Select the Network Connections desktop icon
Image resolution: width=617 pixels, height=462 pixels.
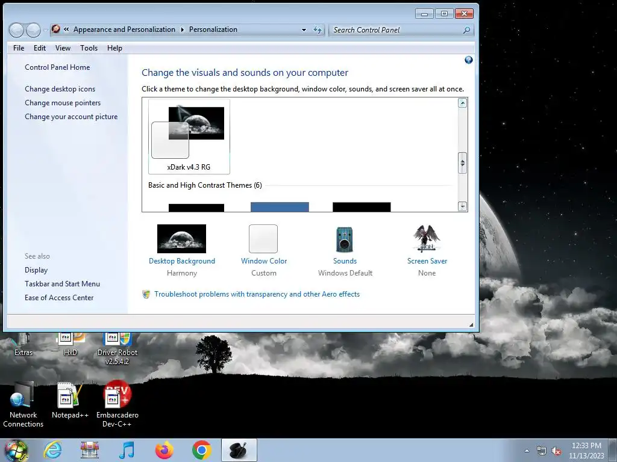click(23, 405)
